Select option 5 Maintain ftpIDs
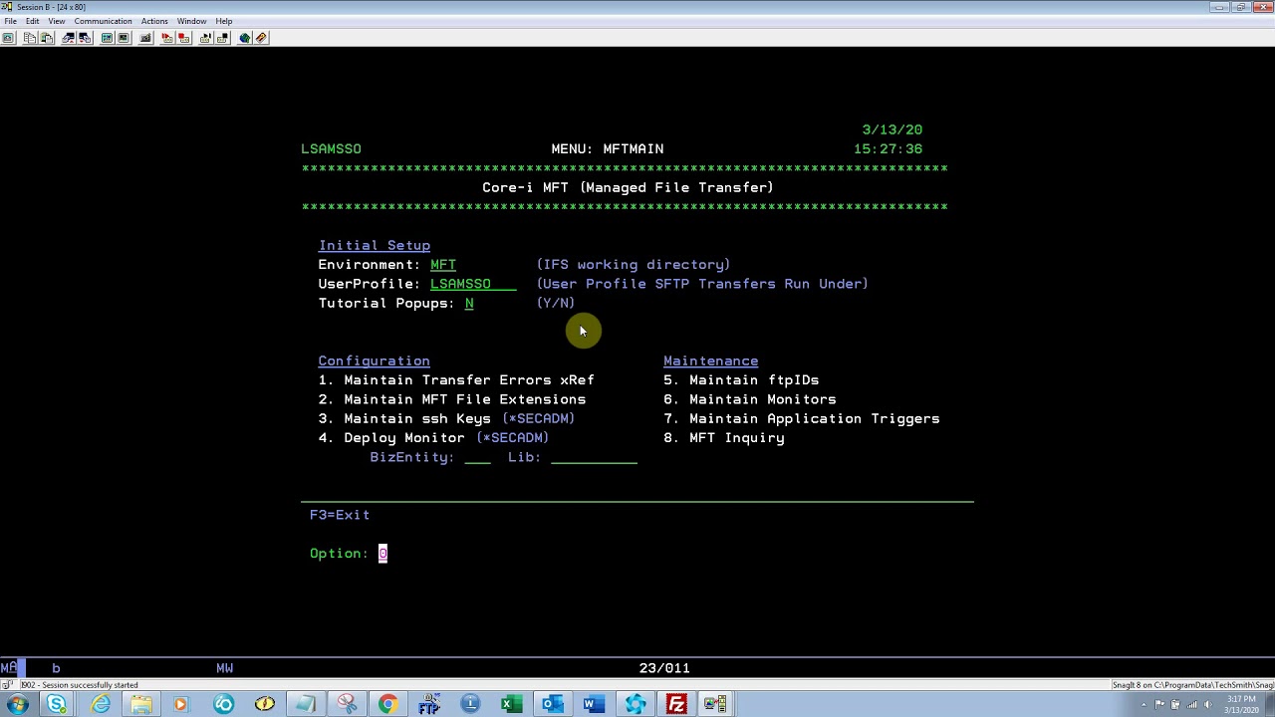 [741, 380]
